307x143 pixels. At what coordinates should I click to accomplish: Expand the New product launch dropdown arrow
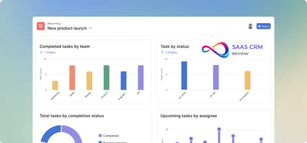[91, 28]
